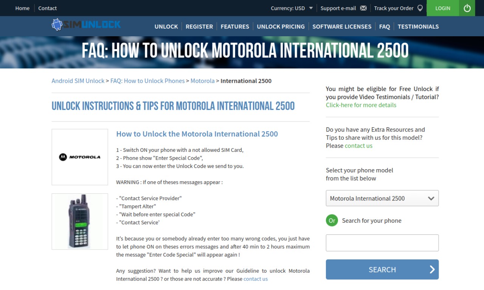Open FAQ: How to Unlock Phones breadcrumb
The width and height of the screenshot is (484, 290).
coord(147,81)
